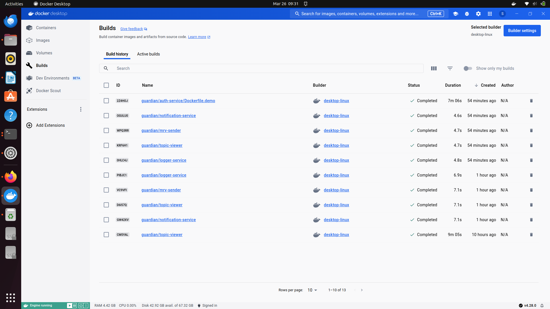
Task: Go to next page of builds
Action: click(x=362, y=290)
